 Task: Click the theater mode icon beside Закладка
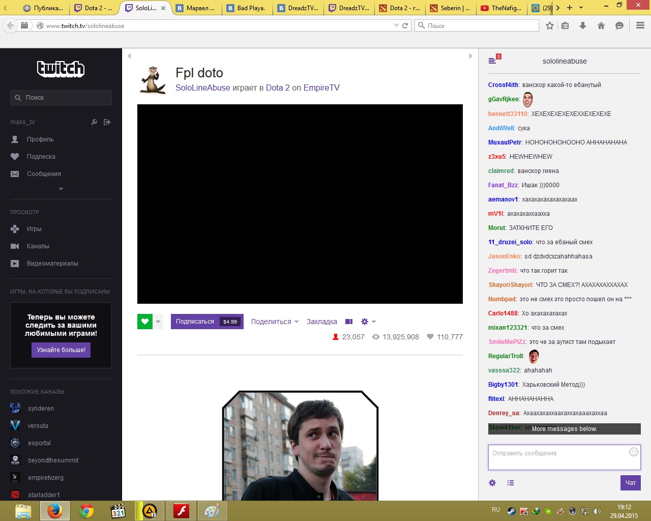coord(349,322)
